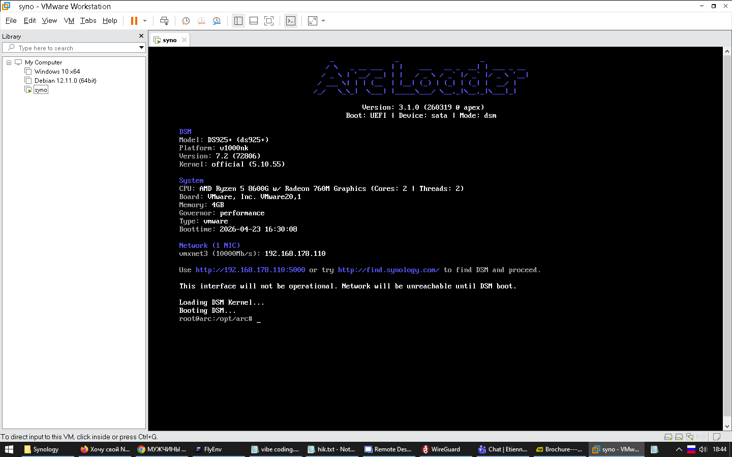Toggle the library sidebar view

tap(238, 21)
